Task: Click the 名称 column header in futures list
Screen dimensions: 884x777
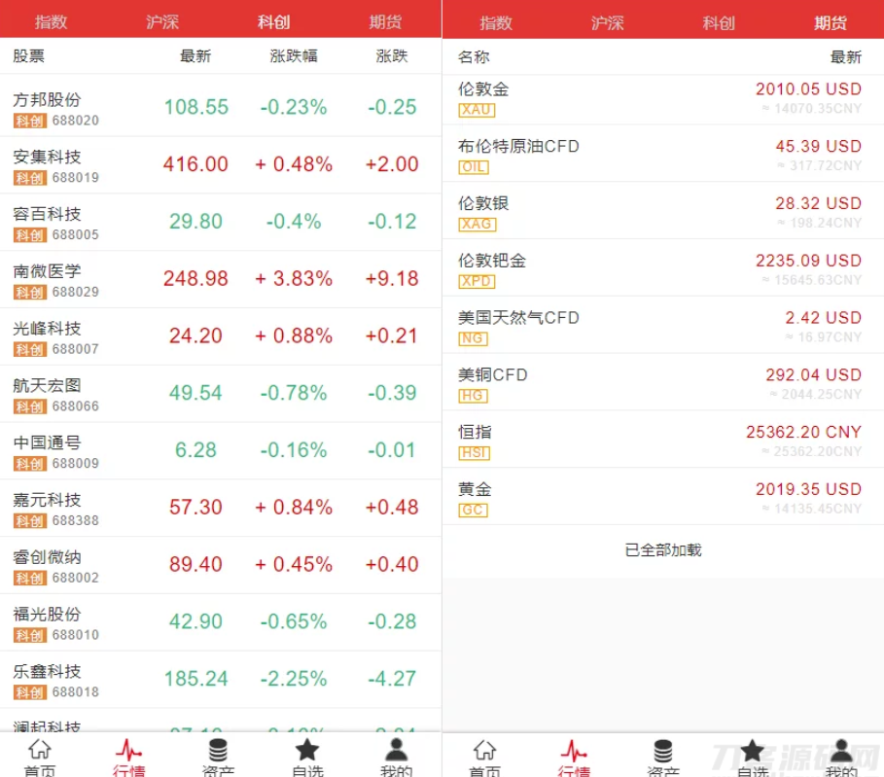Action: tap(474, 57)
